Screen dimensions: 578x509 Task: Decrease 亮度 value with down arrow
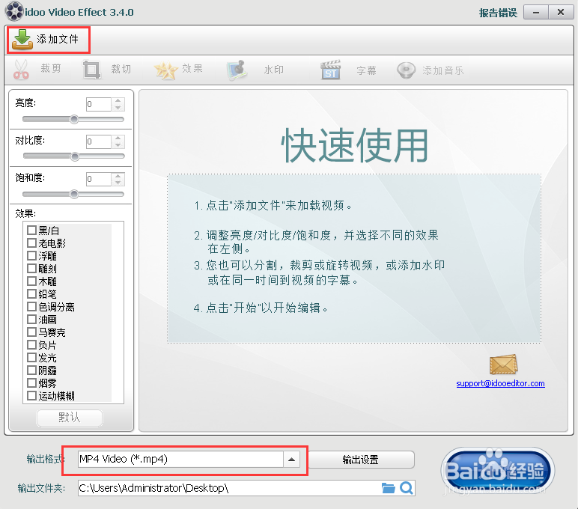tap(118, 108)
